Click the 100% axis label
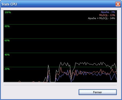122x100 pixels. 8,12
